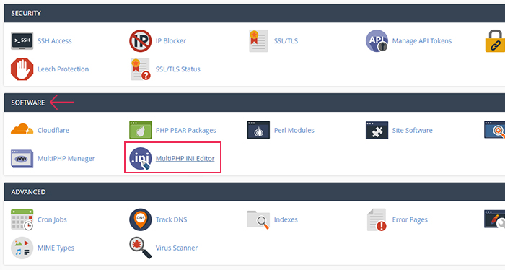The width and height of the screenshot is (505, 270).
Task: Click the Cloudflare cloud icon
Action: (x=22, y=129)
